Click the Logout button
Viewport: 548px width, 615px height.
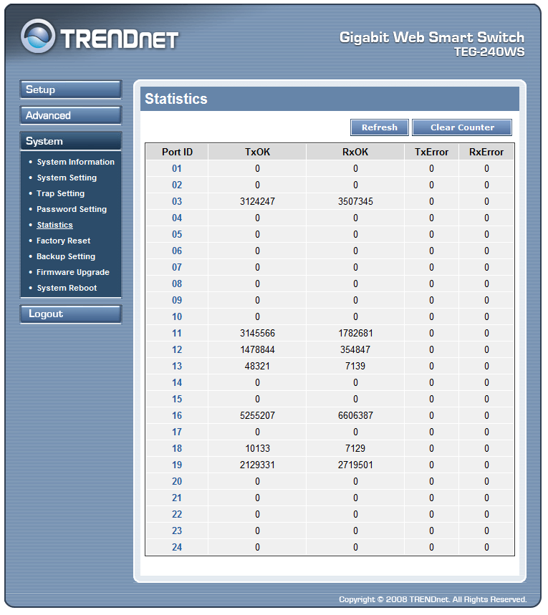[x=70, y=314]
